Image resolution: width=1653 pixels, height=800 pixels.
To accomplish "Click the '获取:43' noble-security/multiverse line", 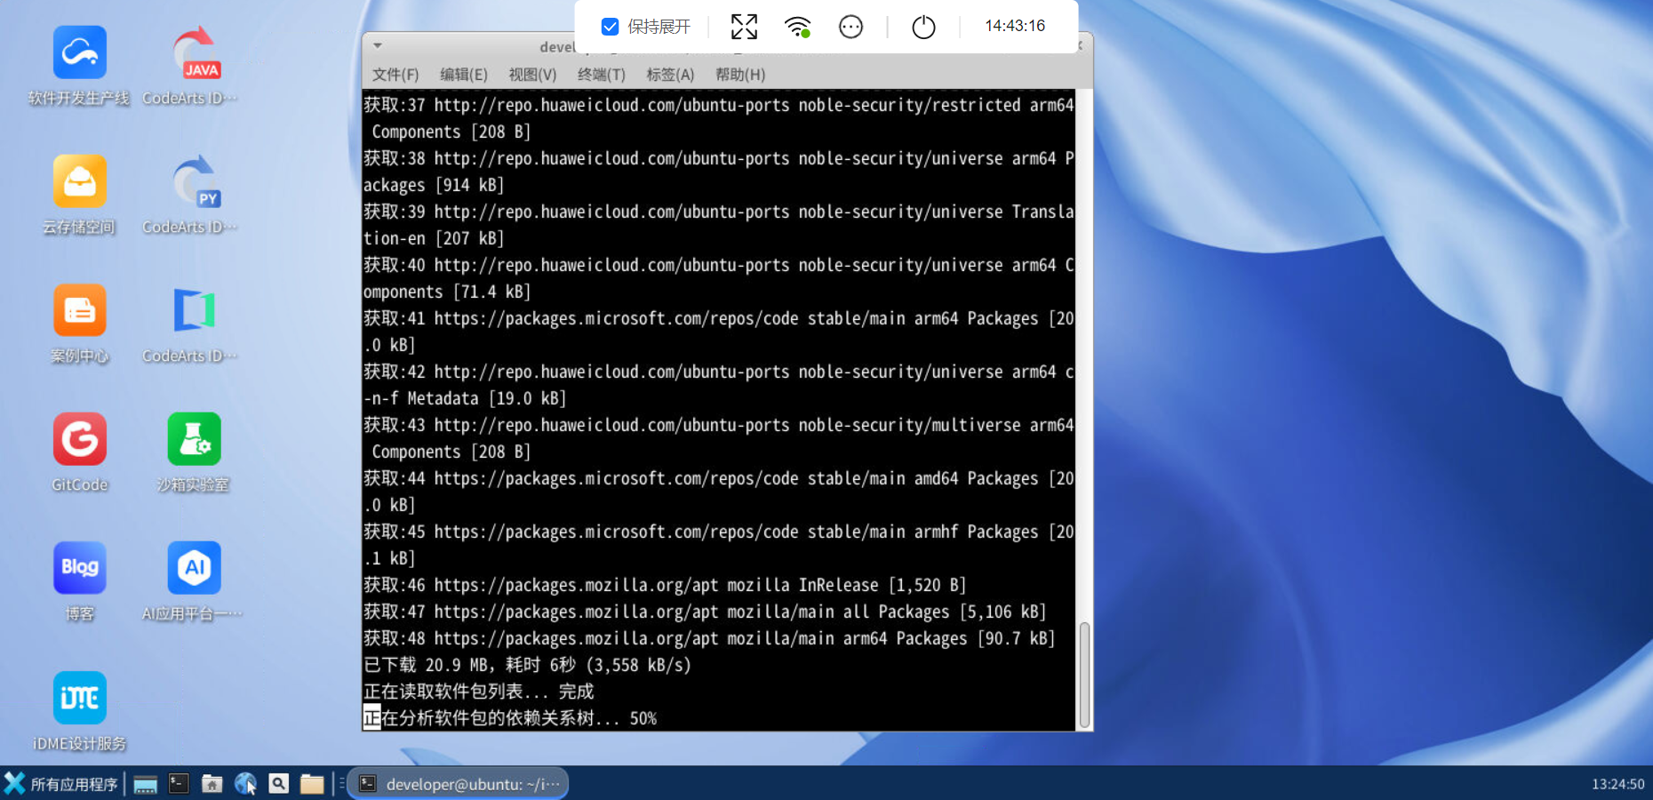I will 719,438.
